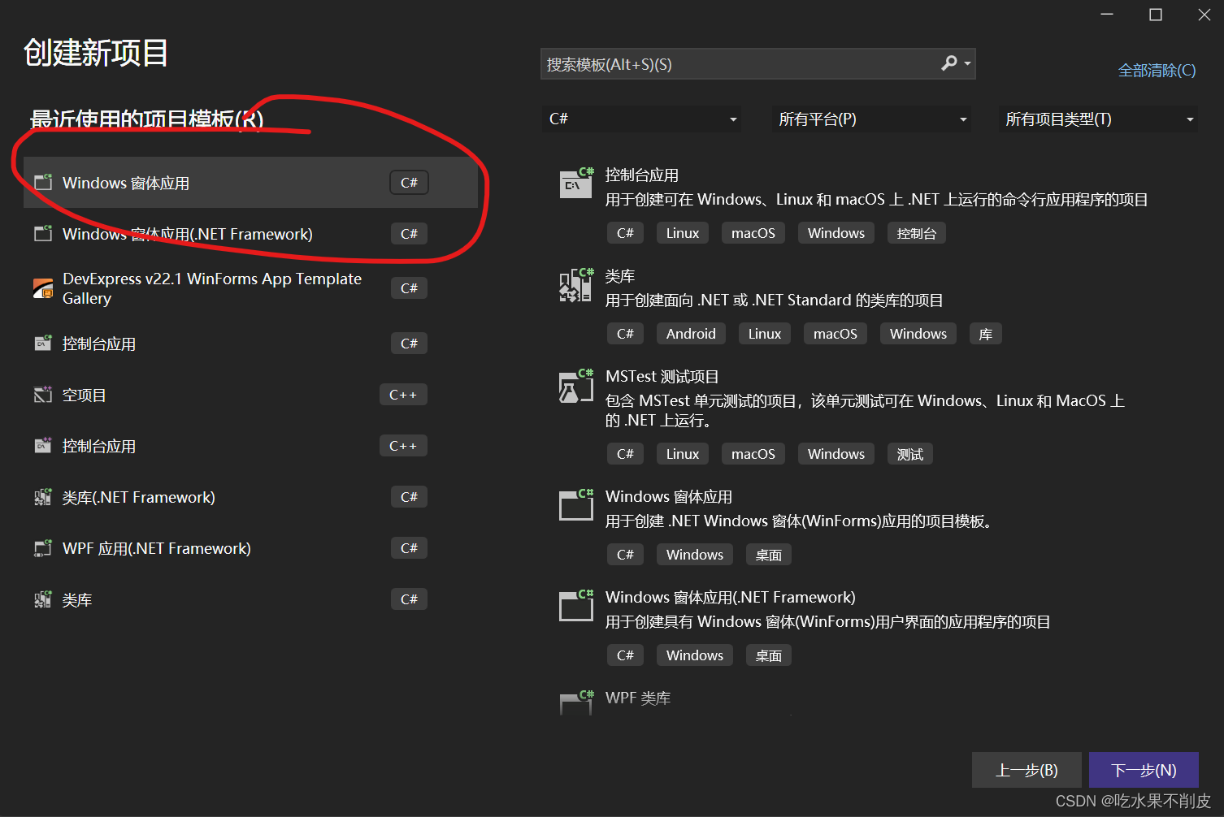1224x817 pixels.
Task: Minimize the 创建新项目 dialog window
Action: (1107, 15)
